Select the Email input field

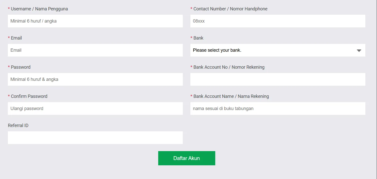(x=95, y=50)
